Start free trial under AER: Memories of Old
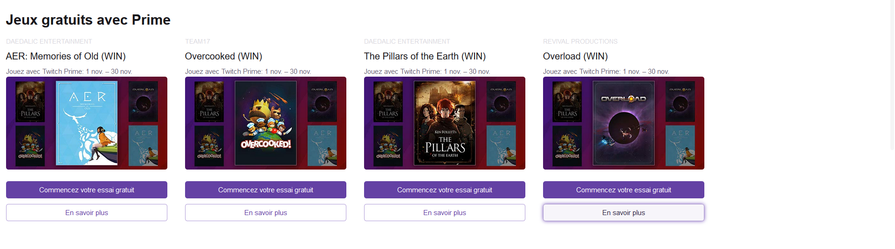The height and width of the screenshot is (249, 895). pyautogui.click(x=87, y=190)
